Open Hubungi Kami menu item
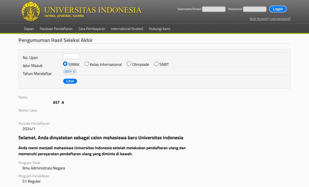The height and width of the screenshot is (187, 309). 159,29
